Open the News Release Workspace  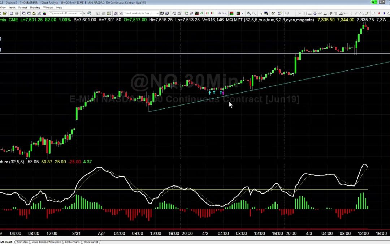click(46, 242)
